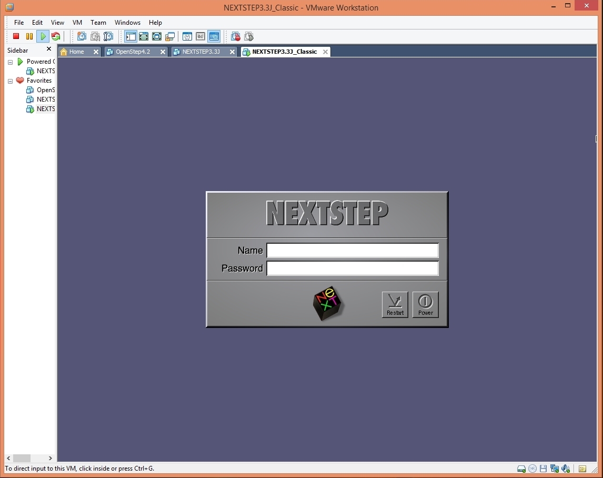603x478 pixels.
Task: Close the Sidebar panel
Action: click(48, 49)
